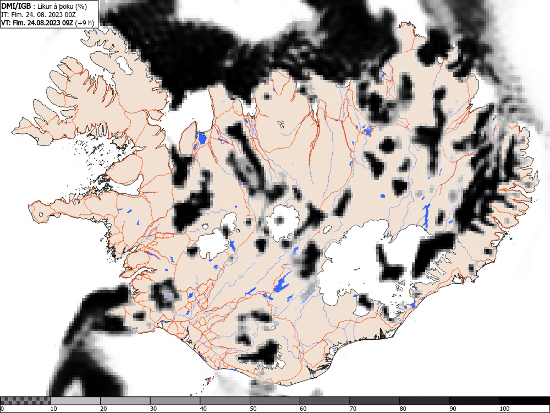Screen dimensions: 550x413
Task: Click the VT: Fim. 24.08.2023 09Z text
Action: (37, 23)
